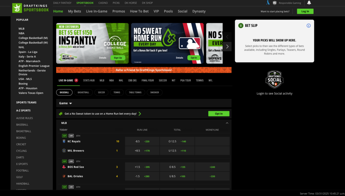Click the DraftKings Social badge logo

click(x=275, y=80)
